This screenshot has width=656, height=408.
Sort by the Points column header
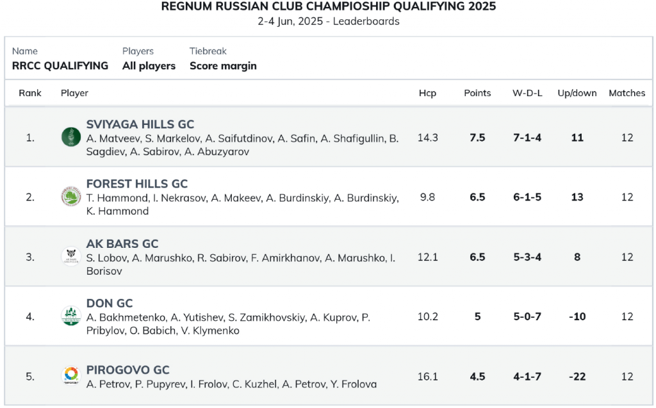point(477,93)
